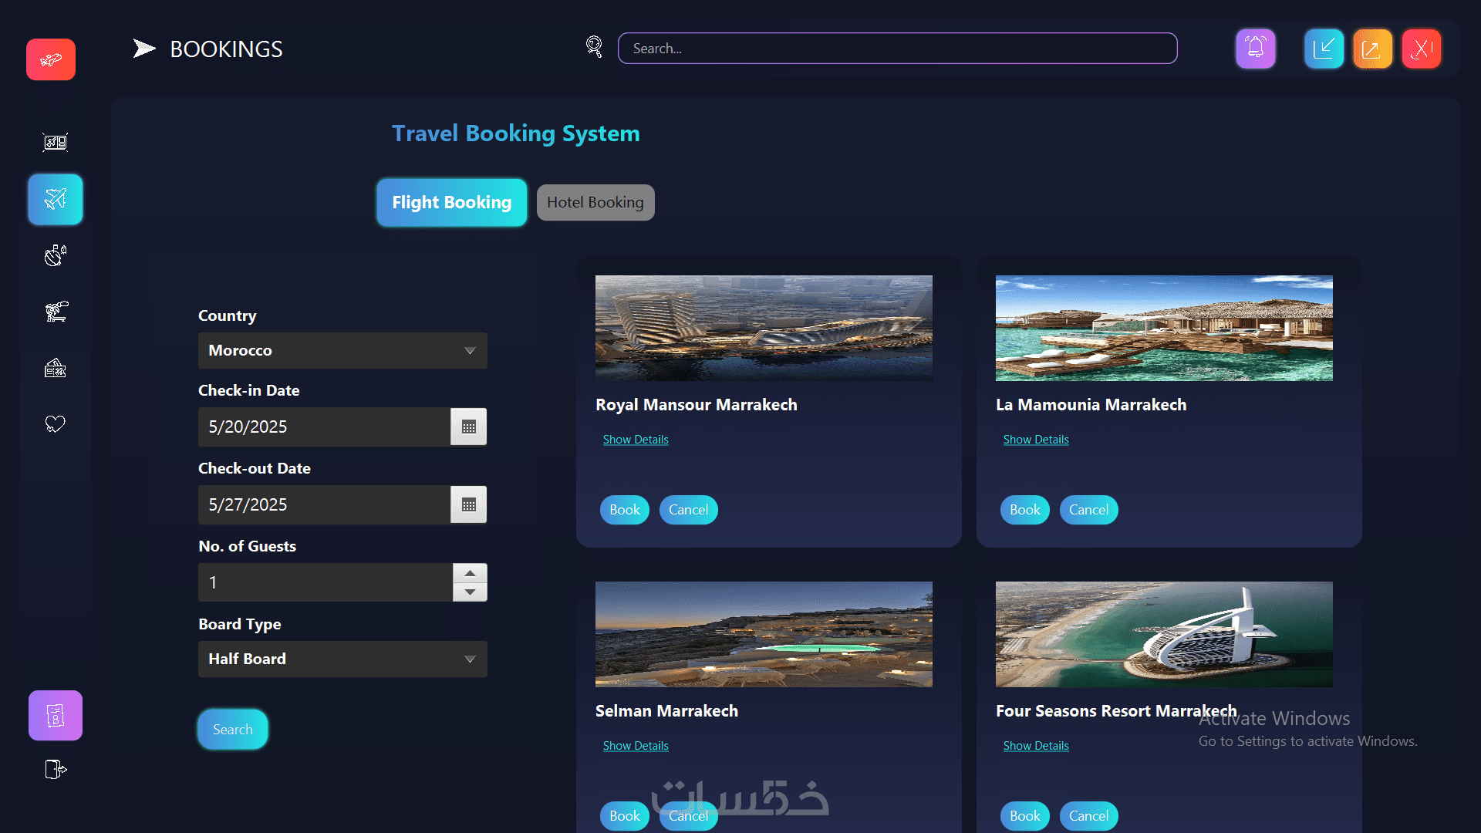Click the boarding pass dashboard icon
The image size is (1481, 833).
55,142
